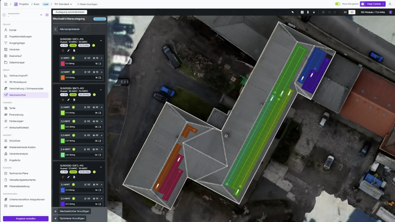Click Marker hinzufügen
This screenshot has height=222, width=395.
[x=87, y=4]
